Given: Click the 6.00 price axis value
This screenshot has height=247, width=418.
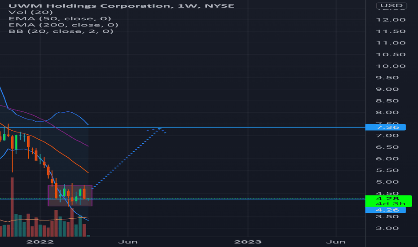Looking at the screenshot, I should coord(387,159).
